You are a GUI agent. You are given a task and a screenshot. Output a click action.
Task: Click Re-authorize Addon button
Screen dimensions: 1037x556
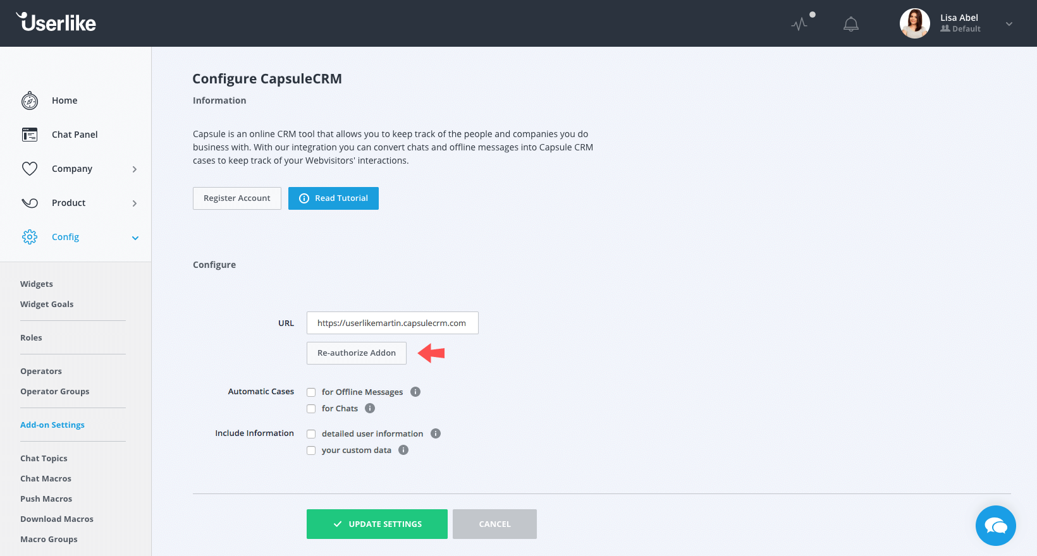(357, 353)
